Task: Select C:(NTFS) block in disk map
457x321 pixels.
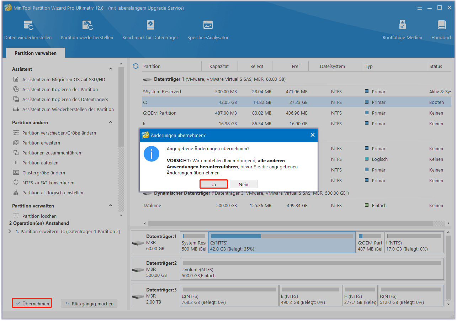Action: click(282, 242)
